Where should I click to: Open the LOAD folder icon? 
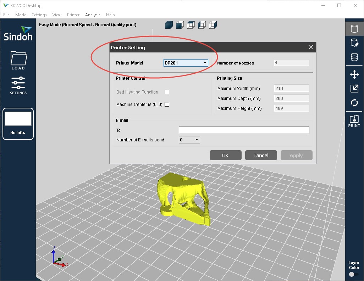18,60
